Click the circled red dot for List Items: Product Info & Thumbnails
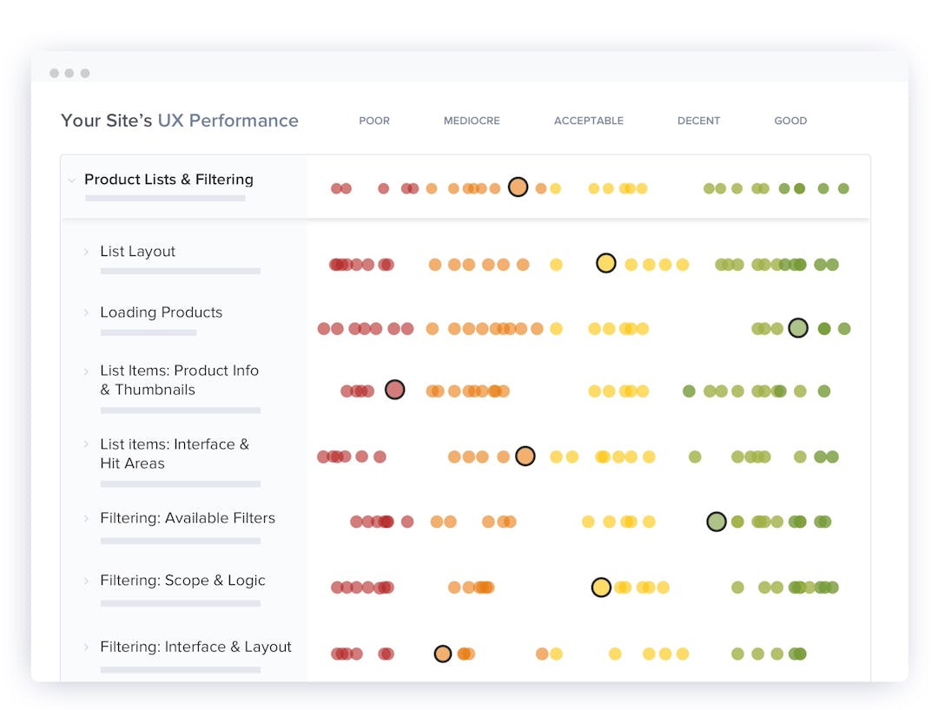 tap(395, 390)
